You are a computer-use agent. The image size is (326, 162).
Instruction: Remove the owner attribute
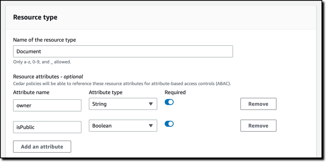[x=258, y=104]
